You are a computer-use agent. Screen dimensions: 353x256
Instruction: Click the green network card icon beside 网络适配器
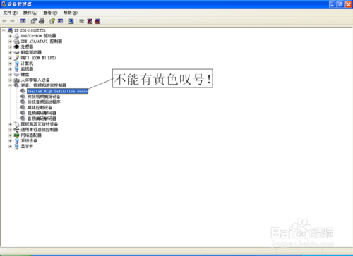click(16, 135)
